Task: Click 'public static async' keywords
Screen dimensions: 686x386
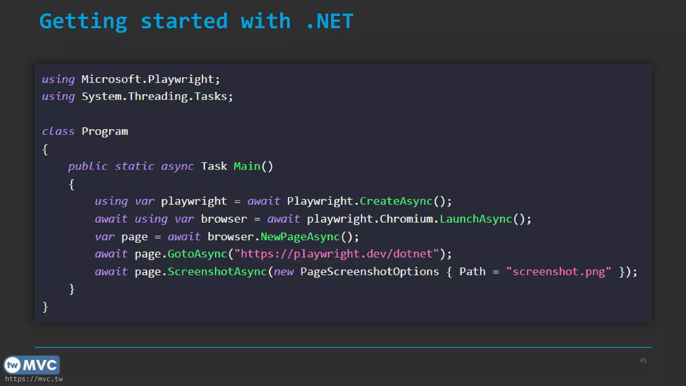Action: (x=131, y=166)
